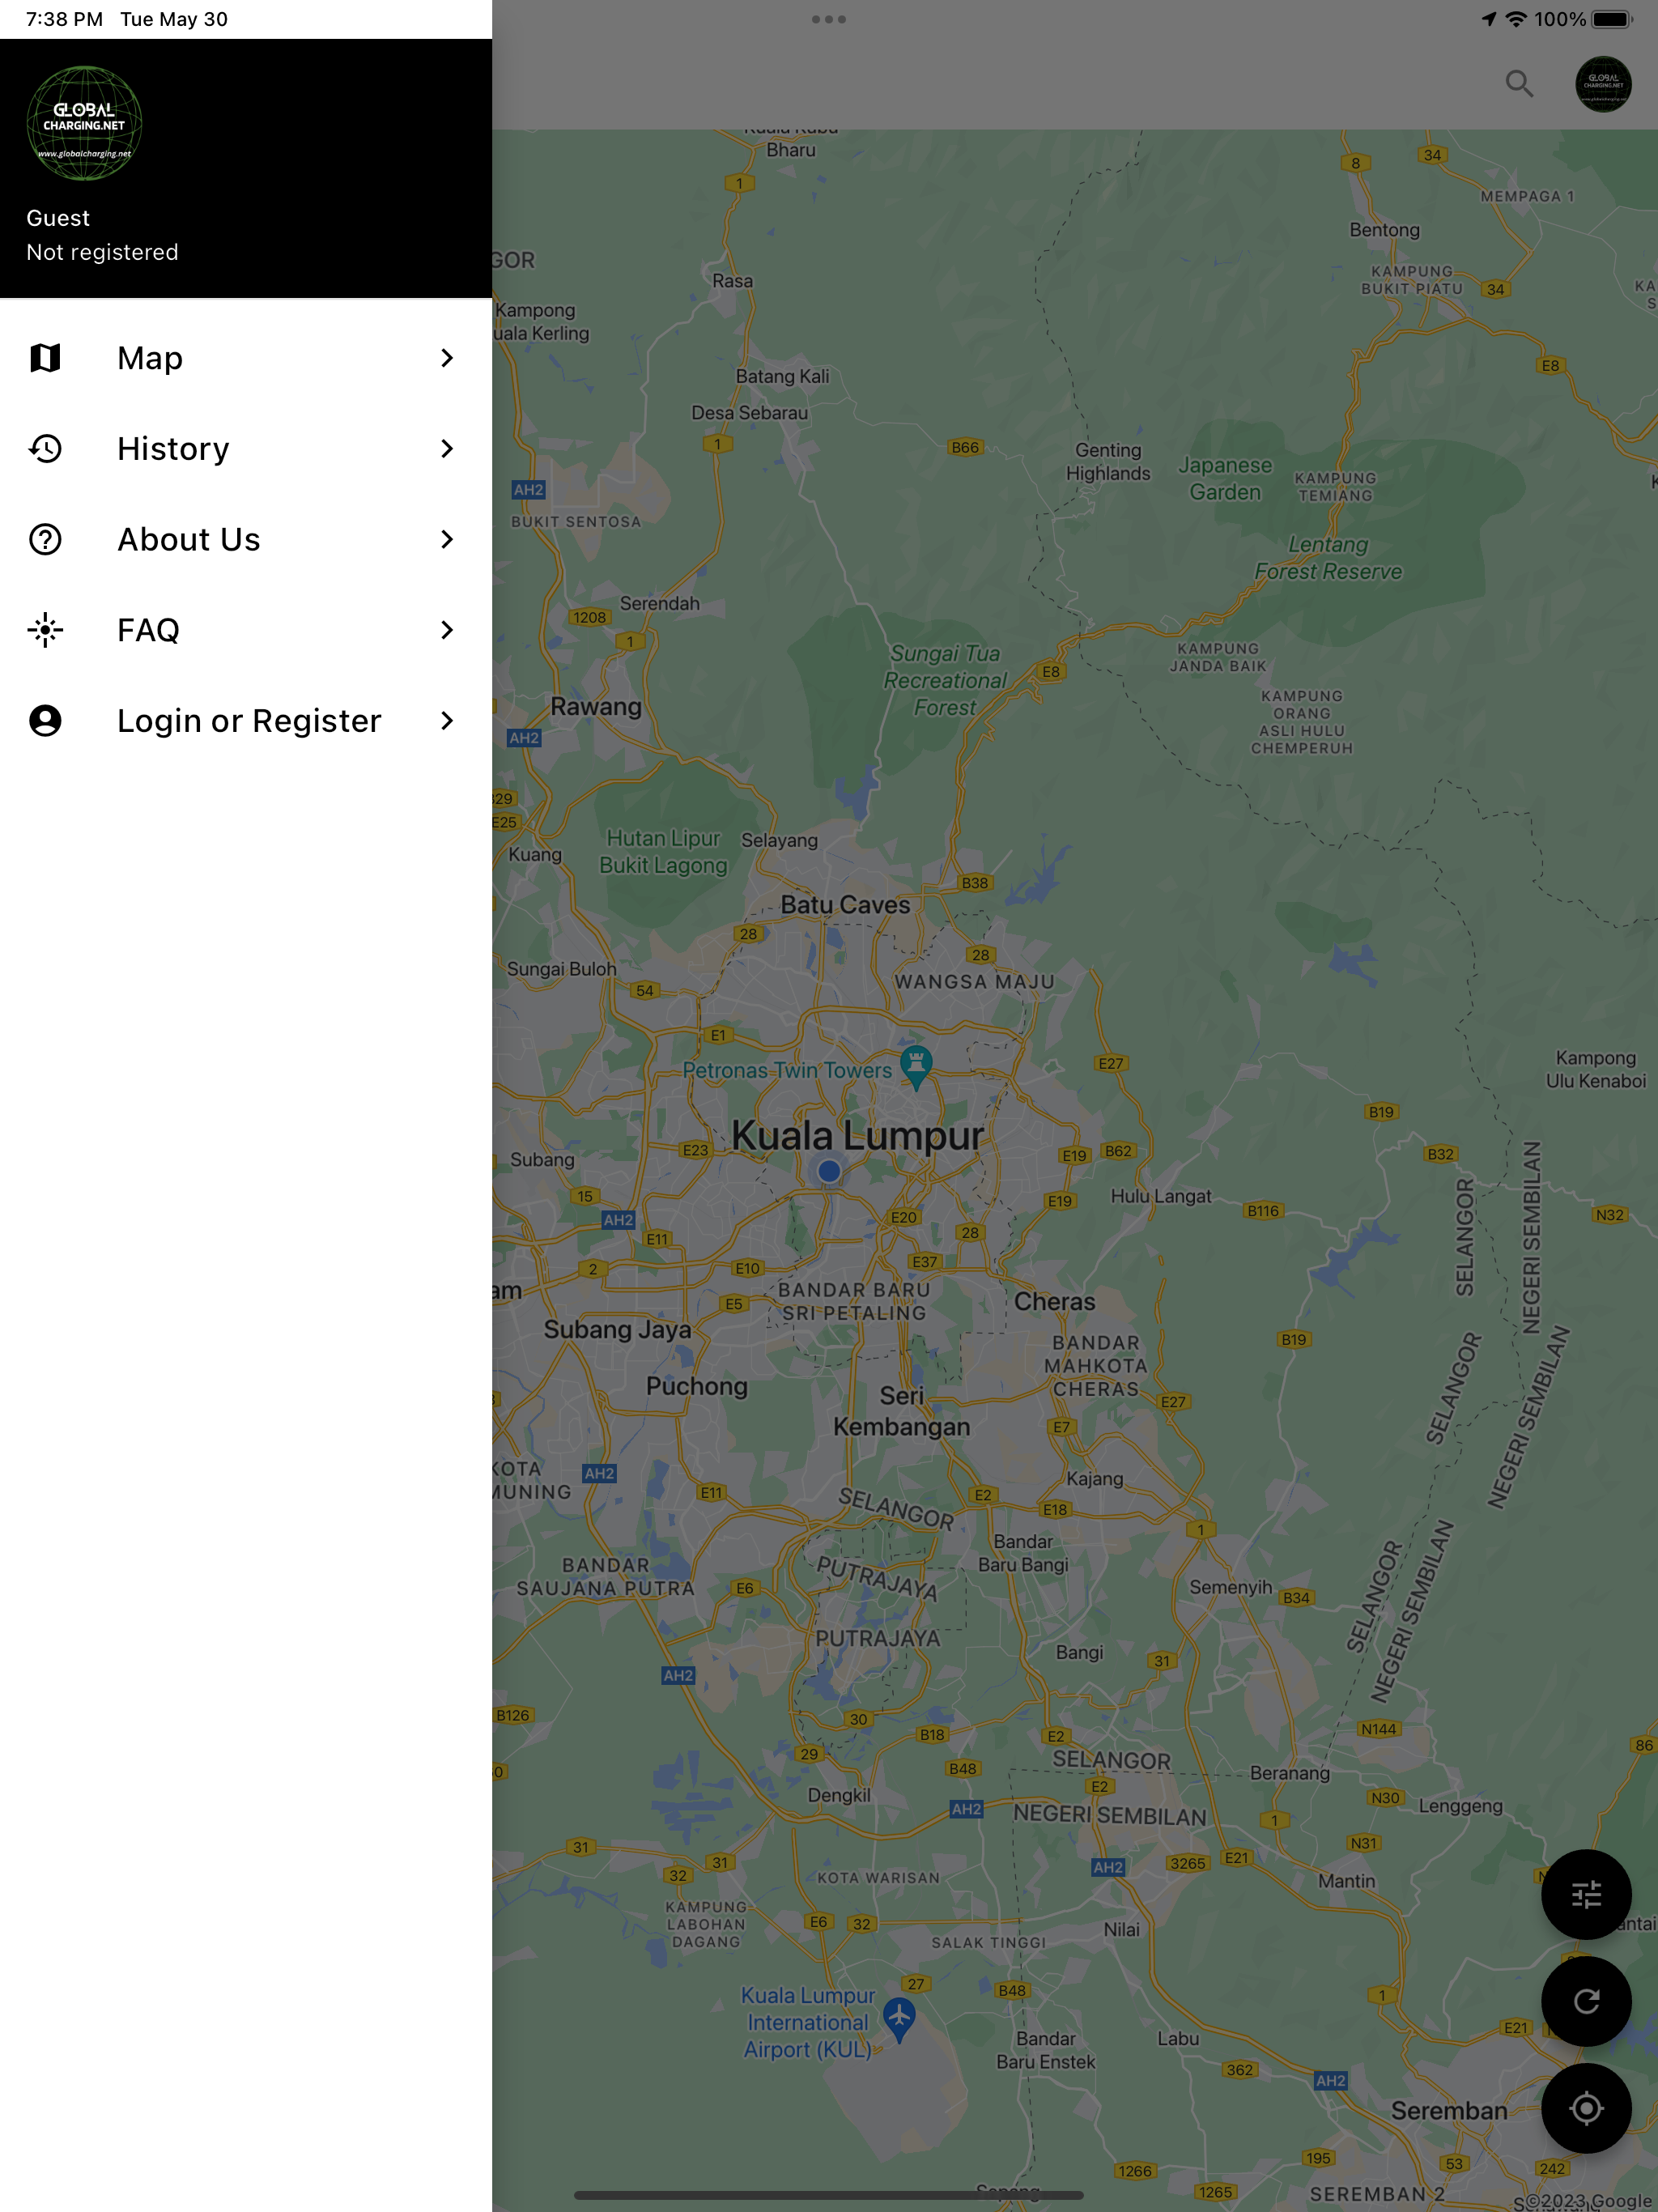Expand the chevron next to FAQ

point(447,630)
